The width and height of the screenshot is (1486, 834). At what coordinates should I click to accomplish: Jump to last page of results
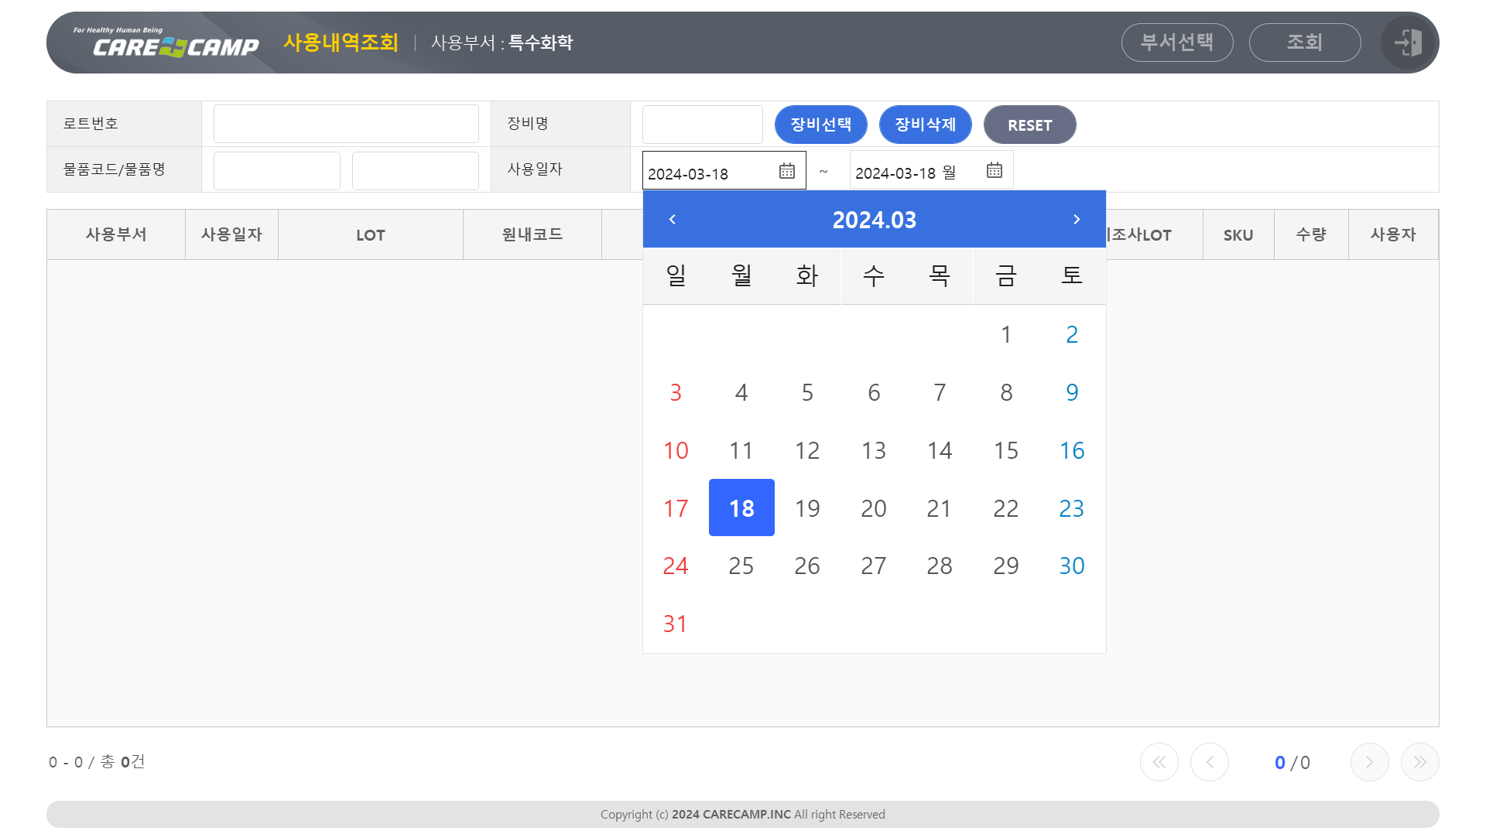point(1420,762)
